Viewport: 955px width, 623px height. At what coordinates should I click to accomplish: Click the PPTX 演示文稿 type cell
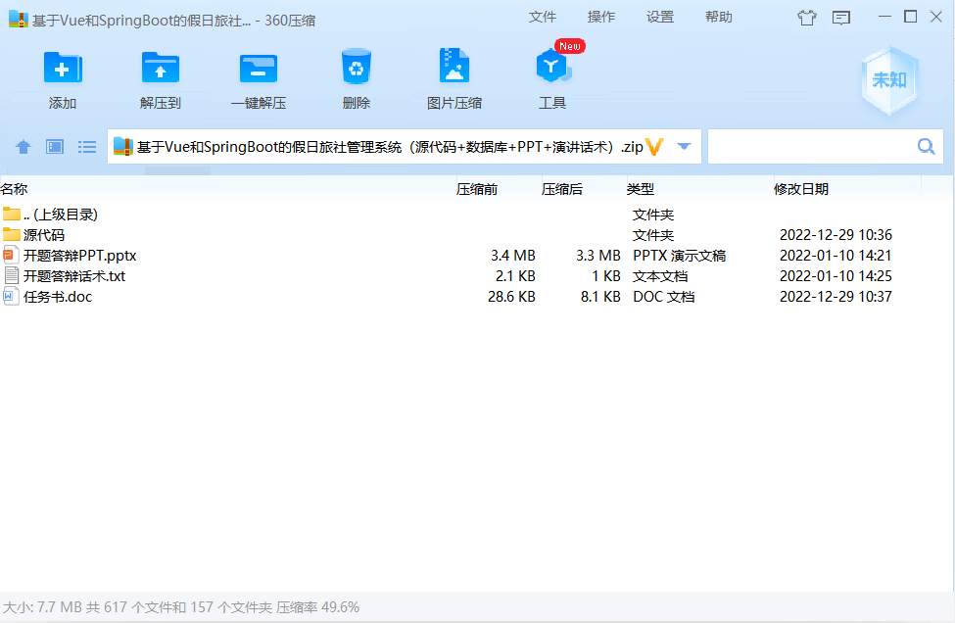[x=679, y=256]
